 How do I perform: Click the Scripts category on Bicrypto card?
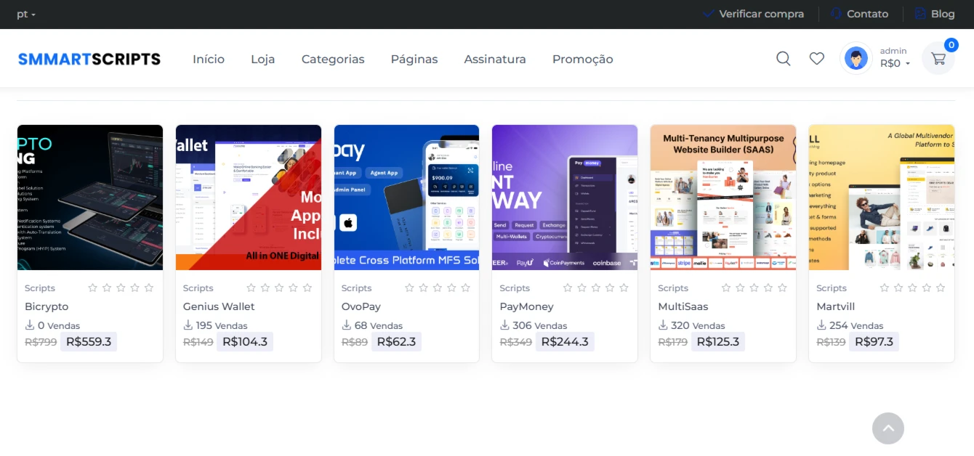(x=40, y=288)
